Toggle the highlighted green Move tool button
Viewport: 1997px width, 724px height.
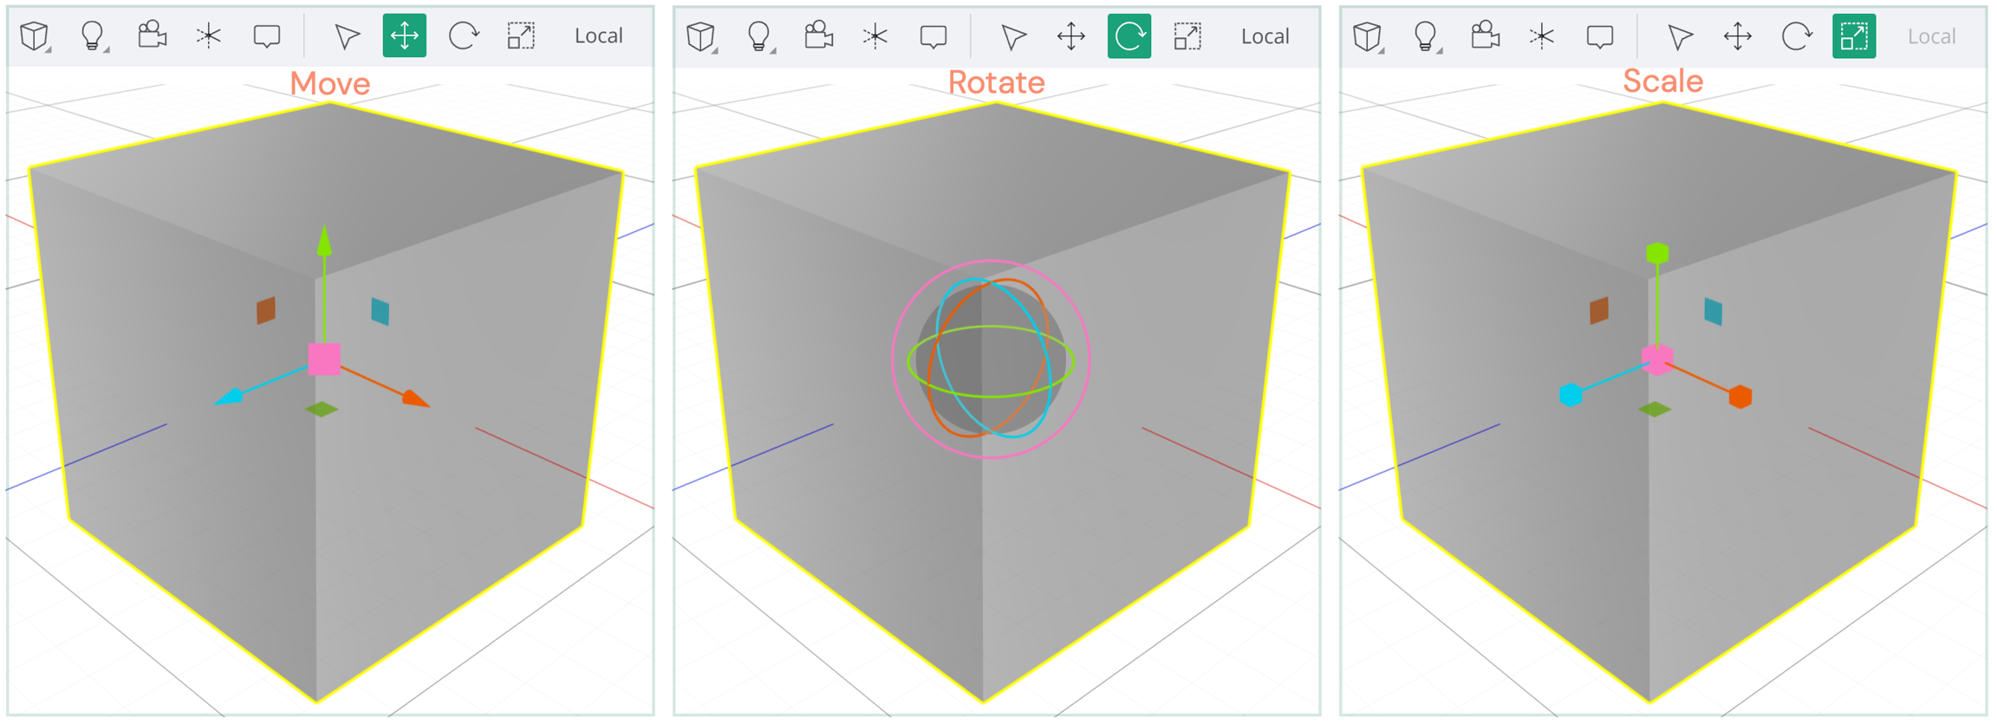click(x=404, y=36)
